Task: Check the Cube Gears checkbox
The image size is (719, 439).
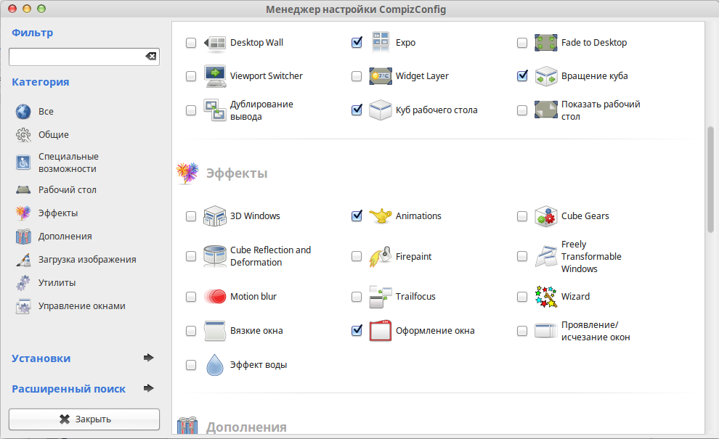Action: click(522, 216)
